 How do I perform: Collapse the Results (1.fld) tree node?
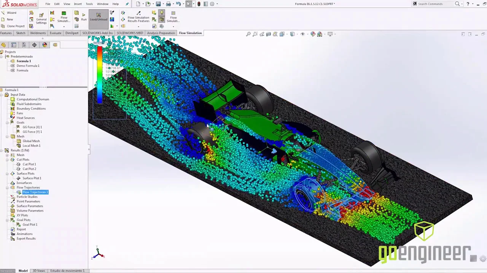pos(2,151)
